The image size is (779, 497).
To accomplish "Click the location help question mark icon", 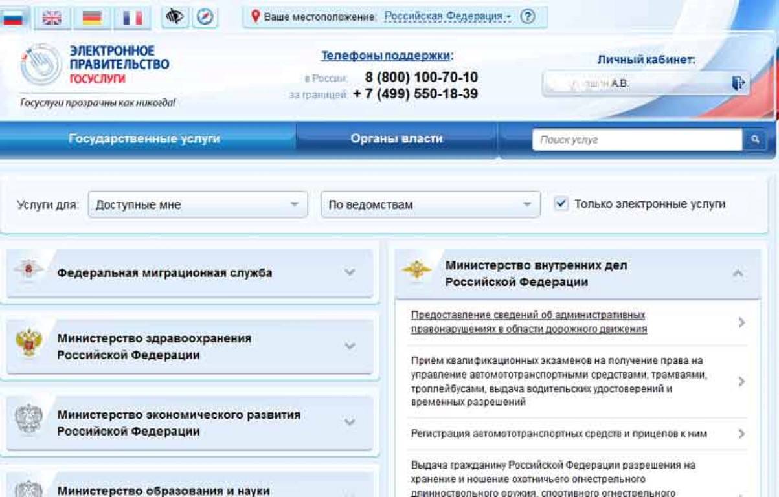I will click(528, 17).
